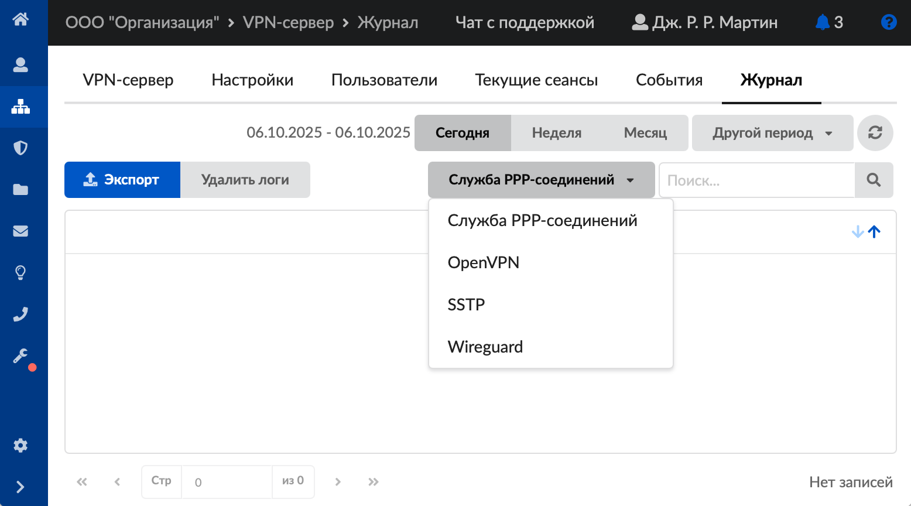Select the Неделя period filter
Viewport: 911px width, 506px height.
click(556, 133)
